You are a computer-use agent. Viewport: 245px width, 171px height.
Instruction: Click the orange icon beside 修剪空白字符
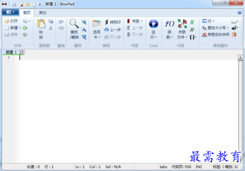234,35
